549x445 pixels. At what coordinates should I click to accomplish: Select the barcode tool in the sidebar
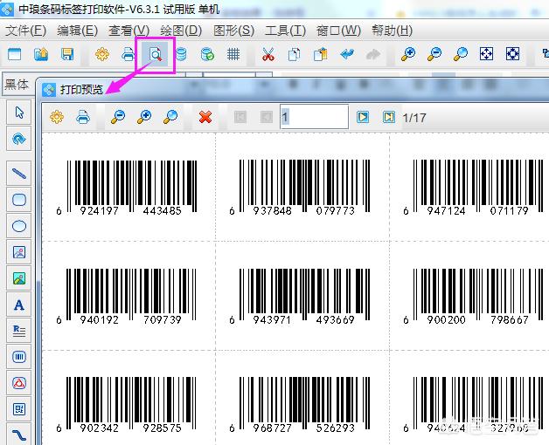[x=19, y=357]
